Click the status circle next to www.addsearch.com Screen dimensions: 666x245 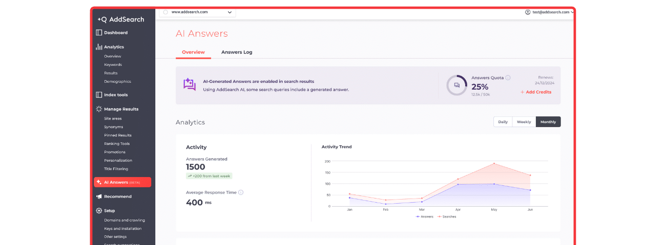(x=165, y=12)
